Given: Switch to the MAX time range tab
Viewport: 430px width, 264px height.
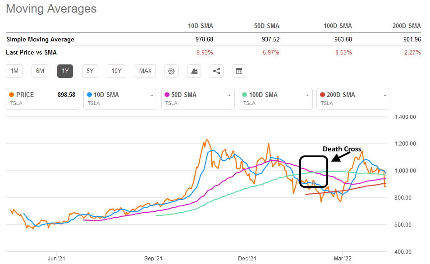Looking at the screenshot, I should click(x=145, y=71).
